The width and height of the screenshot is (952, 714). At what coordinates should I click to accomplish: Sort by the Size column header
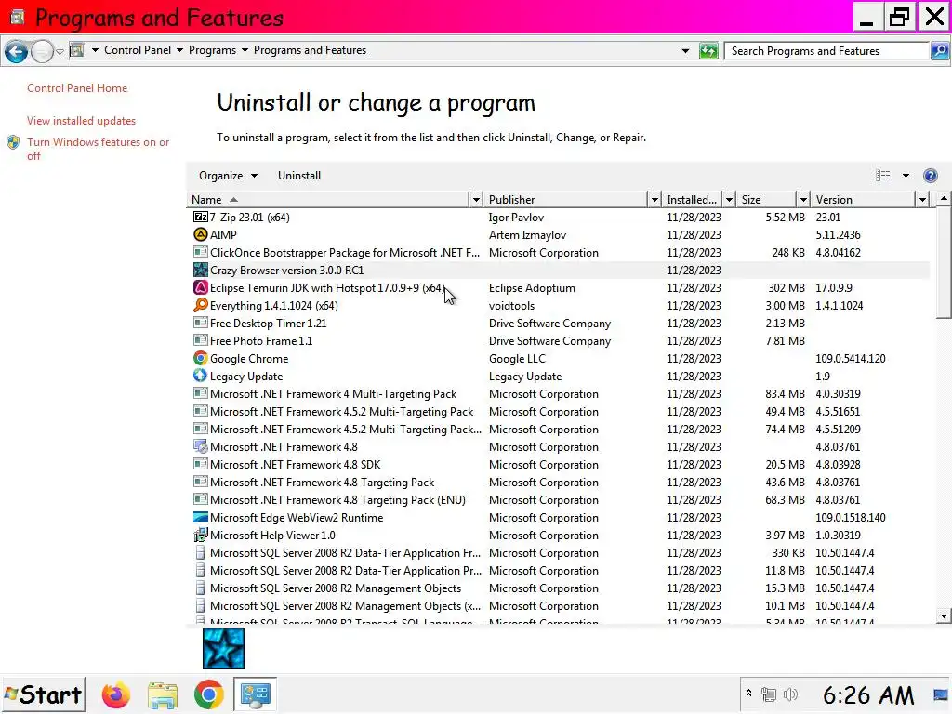click(766, 199)
